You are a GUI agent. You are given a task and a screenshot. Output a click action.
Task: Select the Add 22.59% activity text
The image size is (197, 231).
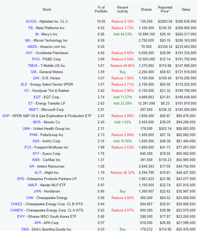[x=123, y=104]
